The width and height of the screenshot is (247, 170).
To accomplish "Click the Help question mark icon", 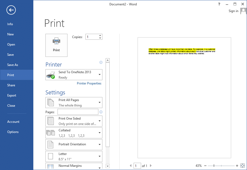I will (x=219, y=4).
